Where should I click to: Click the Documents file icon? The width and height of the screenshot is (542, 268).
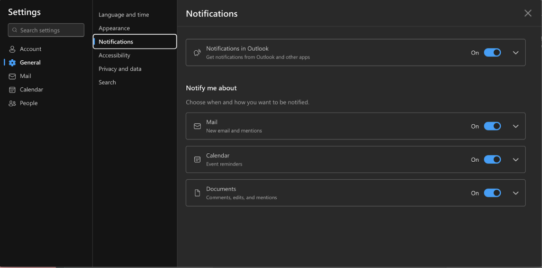197,193
